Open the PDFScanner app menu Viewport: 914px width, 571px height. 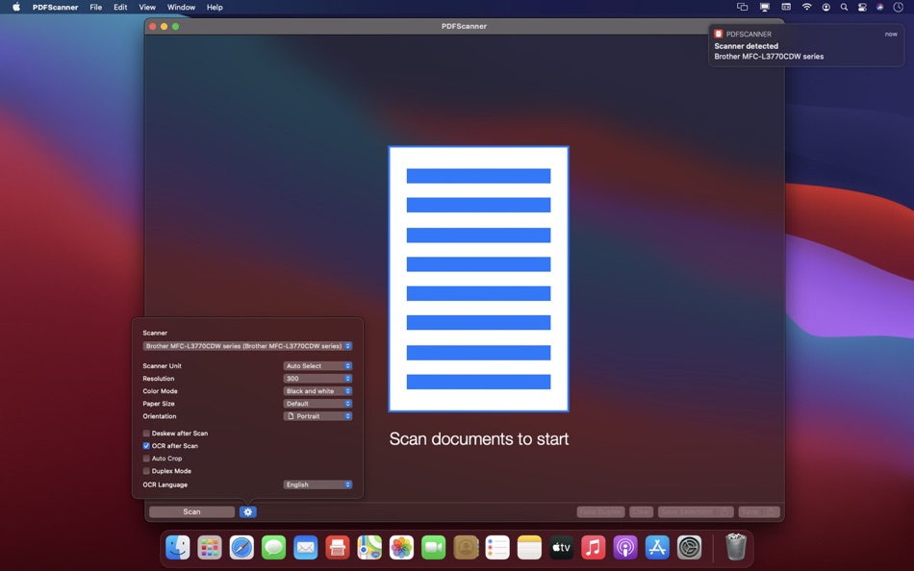(56, 7)
